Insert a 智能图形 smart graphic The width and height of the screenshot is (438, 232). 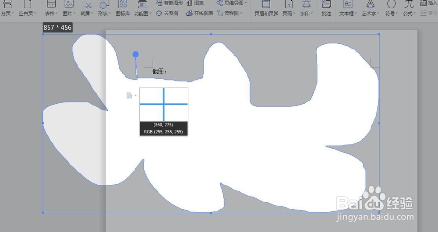(170, 3)
